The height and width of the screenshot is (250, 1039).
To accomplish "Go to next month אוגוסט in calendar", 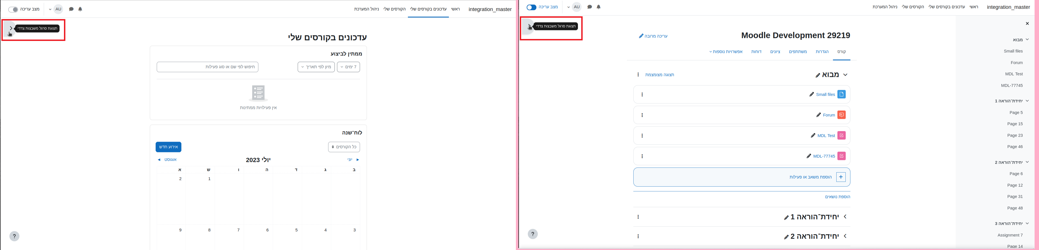I will (167, 159).
